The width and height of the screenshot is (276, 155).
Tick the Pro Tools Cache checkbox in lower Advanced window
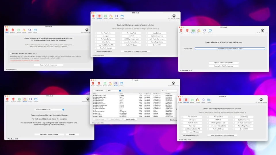click(x=182, y=123)
